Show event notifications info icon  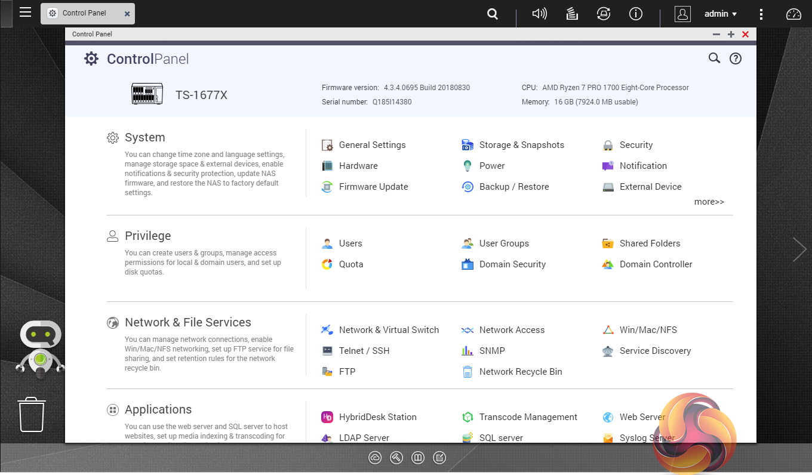tap(636, 14)
